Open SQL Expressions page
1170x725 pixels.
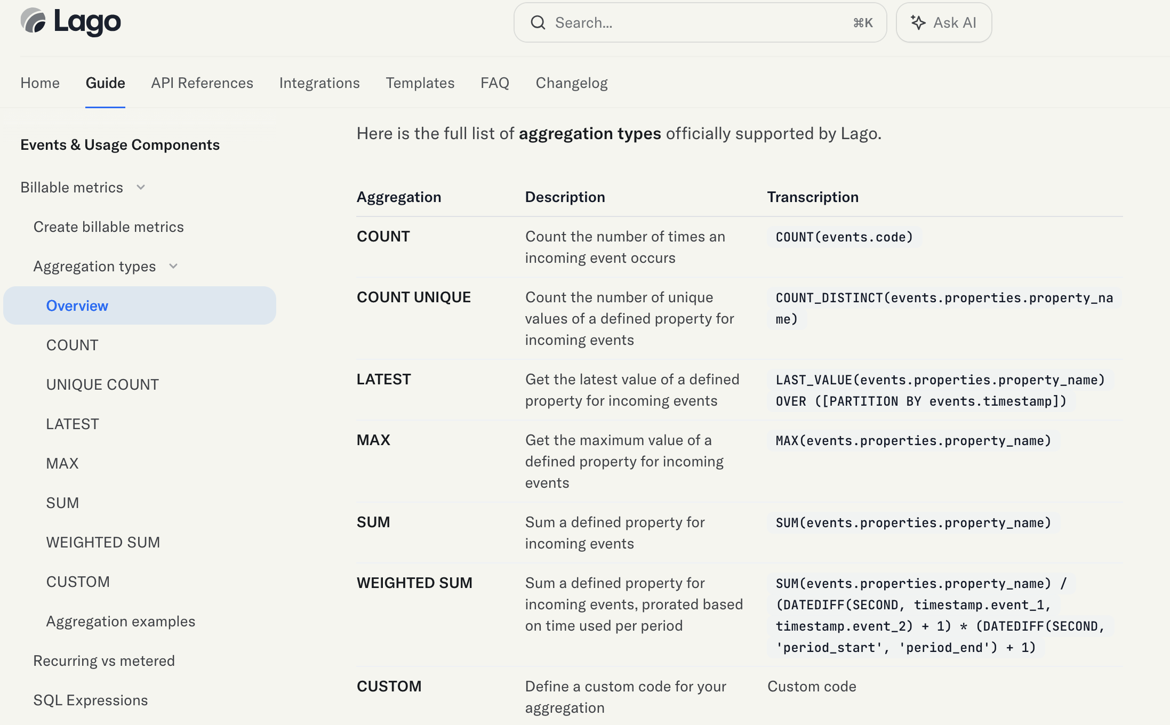pos(91,700)
